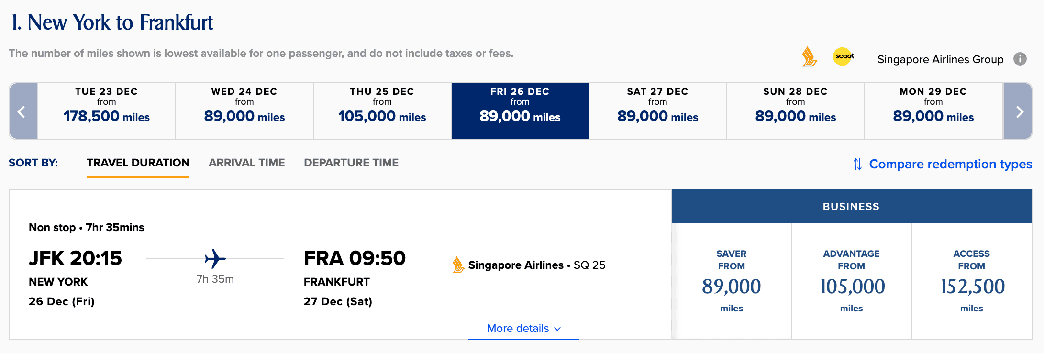Select the WED 24 DEC date card
The height and width of the screenshot is (353, 1044).
pyautogui.click(x=244, y=110)
